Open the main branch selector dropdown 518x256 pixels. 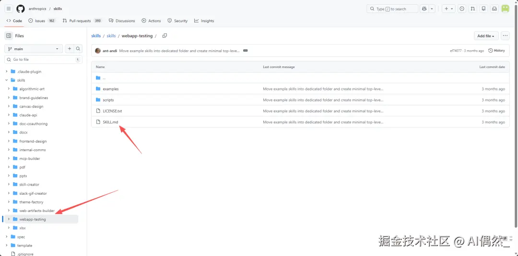(34, 49)
